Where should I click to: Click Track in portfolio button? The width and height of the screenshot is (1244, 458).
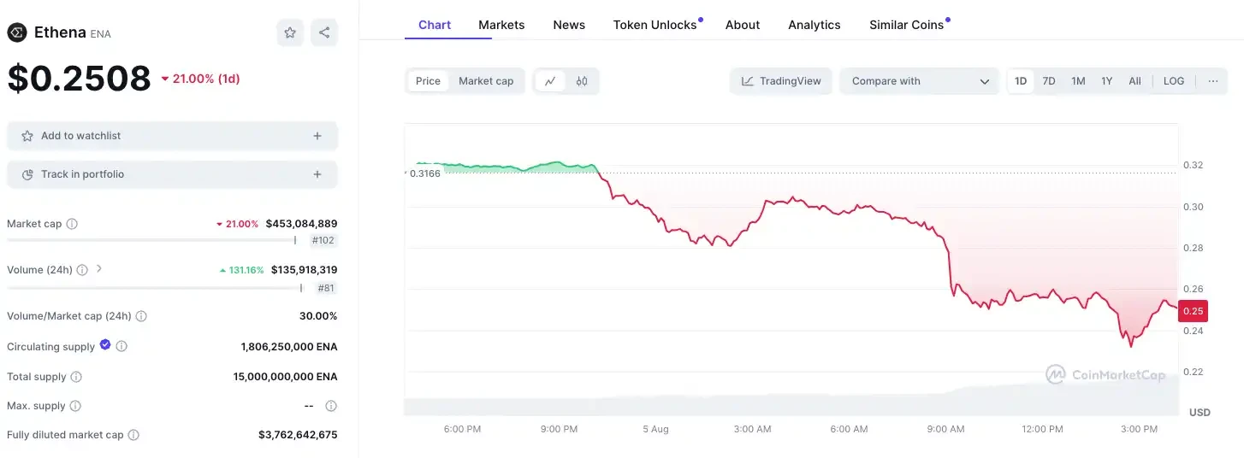tap(171, 174)
